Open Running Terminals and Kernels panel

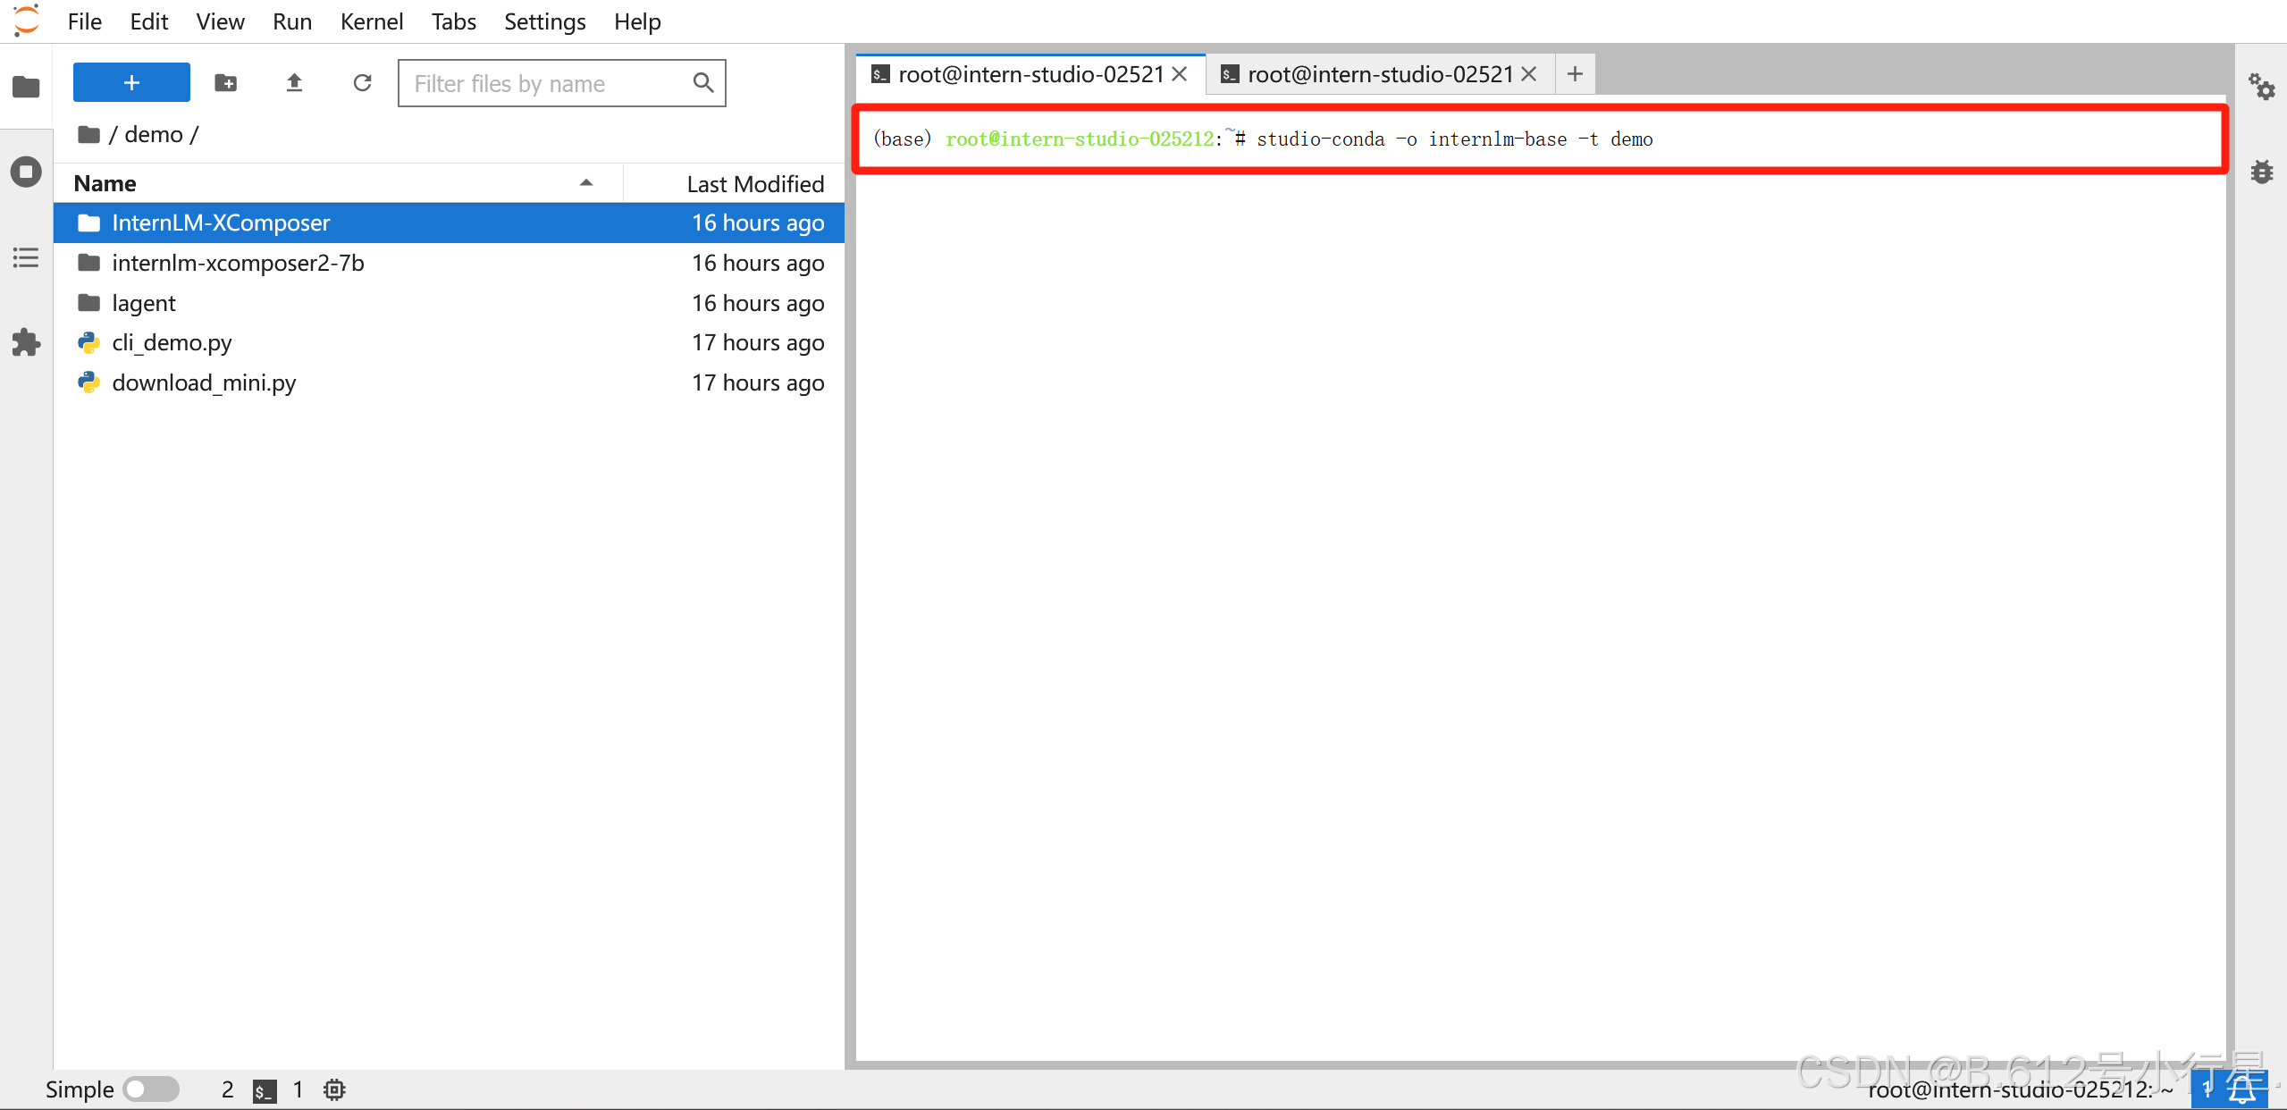point(26,172)
